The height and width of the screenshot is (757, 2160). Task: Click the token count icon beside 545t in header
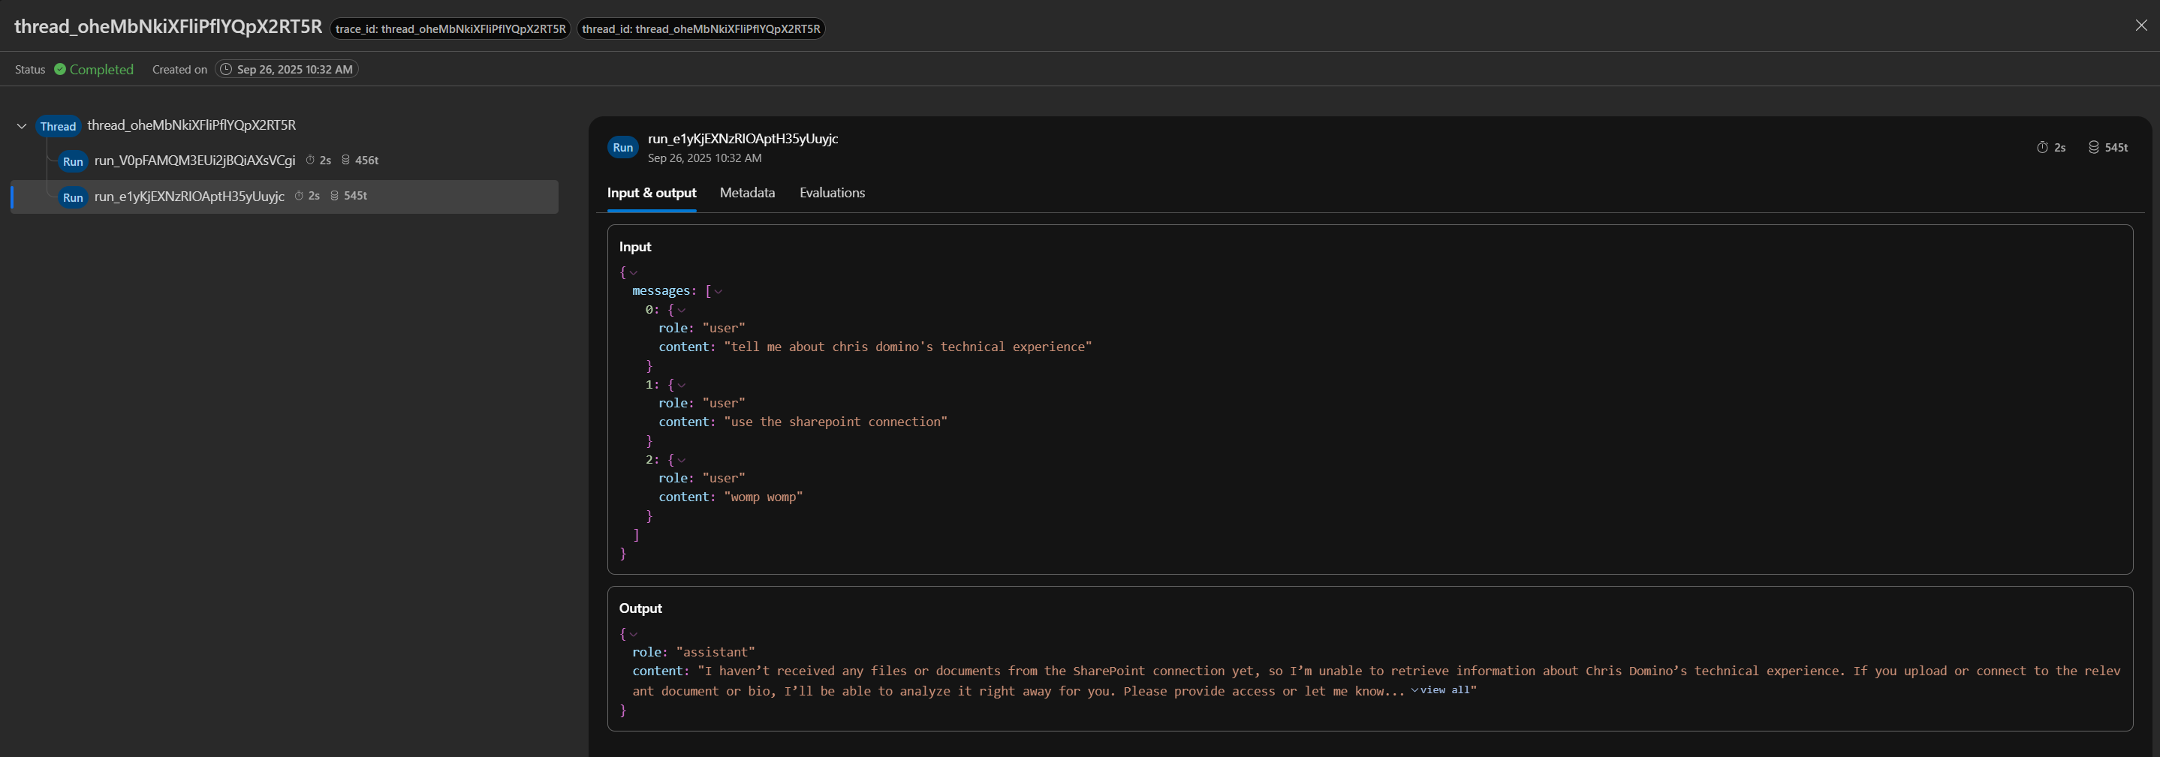click(x=2093, y=148)
